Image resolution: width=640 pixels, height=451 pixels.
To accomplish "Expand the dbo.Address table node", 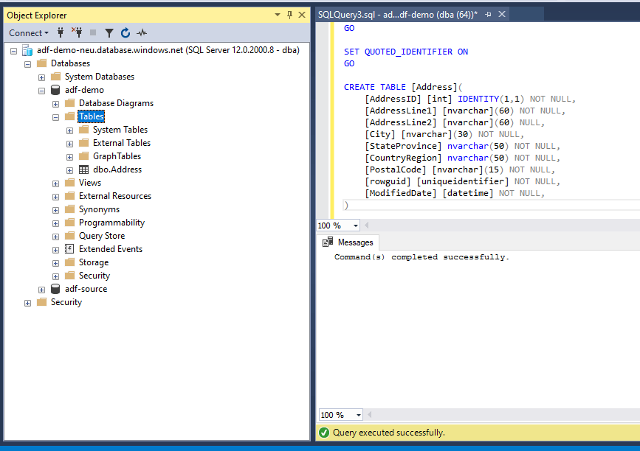I will (69, 169).
